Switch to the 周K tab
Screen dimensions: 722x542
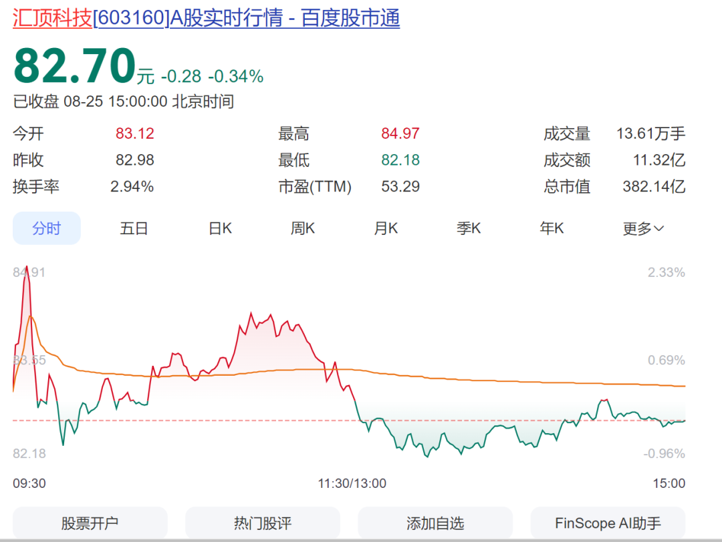(302, 228)
